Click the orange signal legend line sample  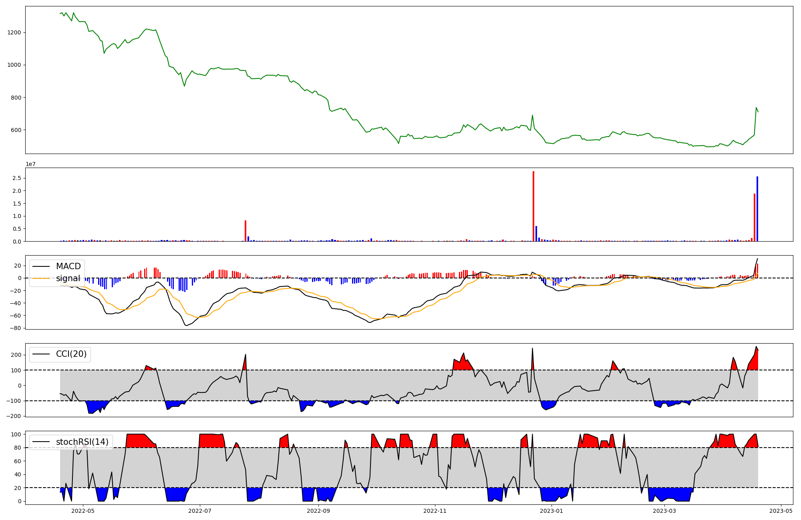[x=41, y=278]
